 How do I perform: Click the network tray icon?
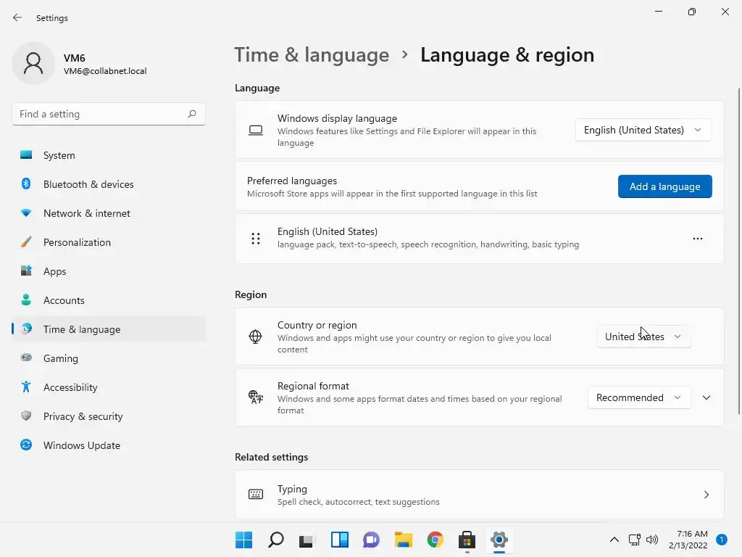click(635, 540)
